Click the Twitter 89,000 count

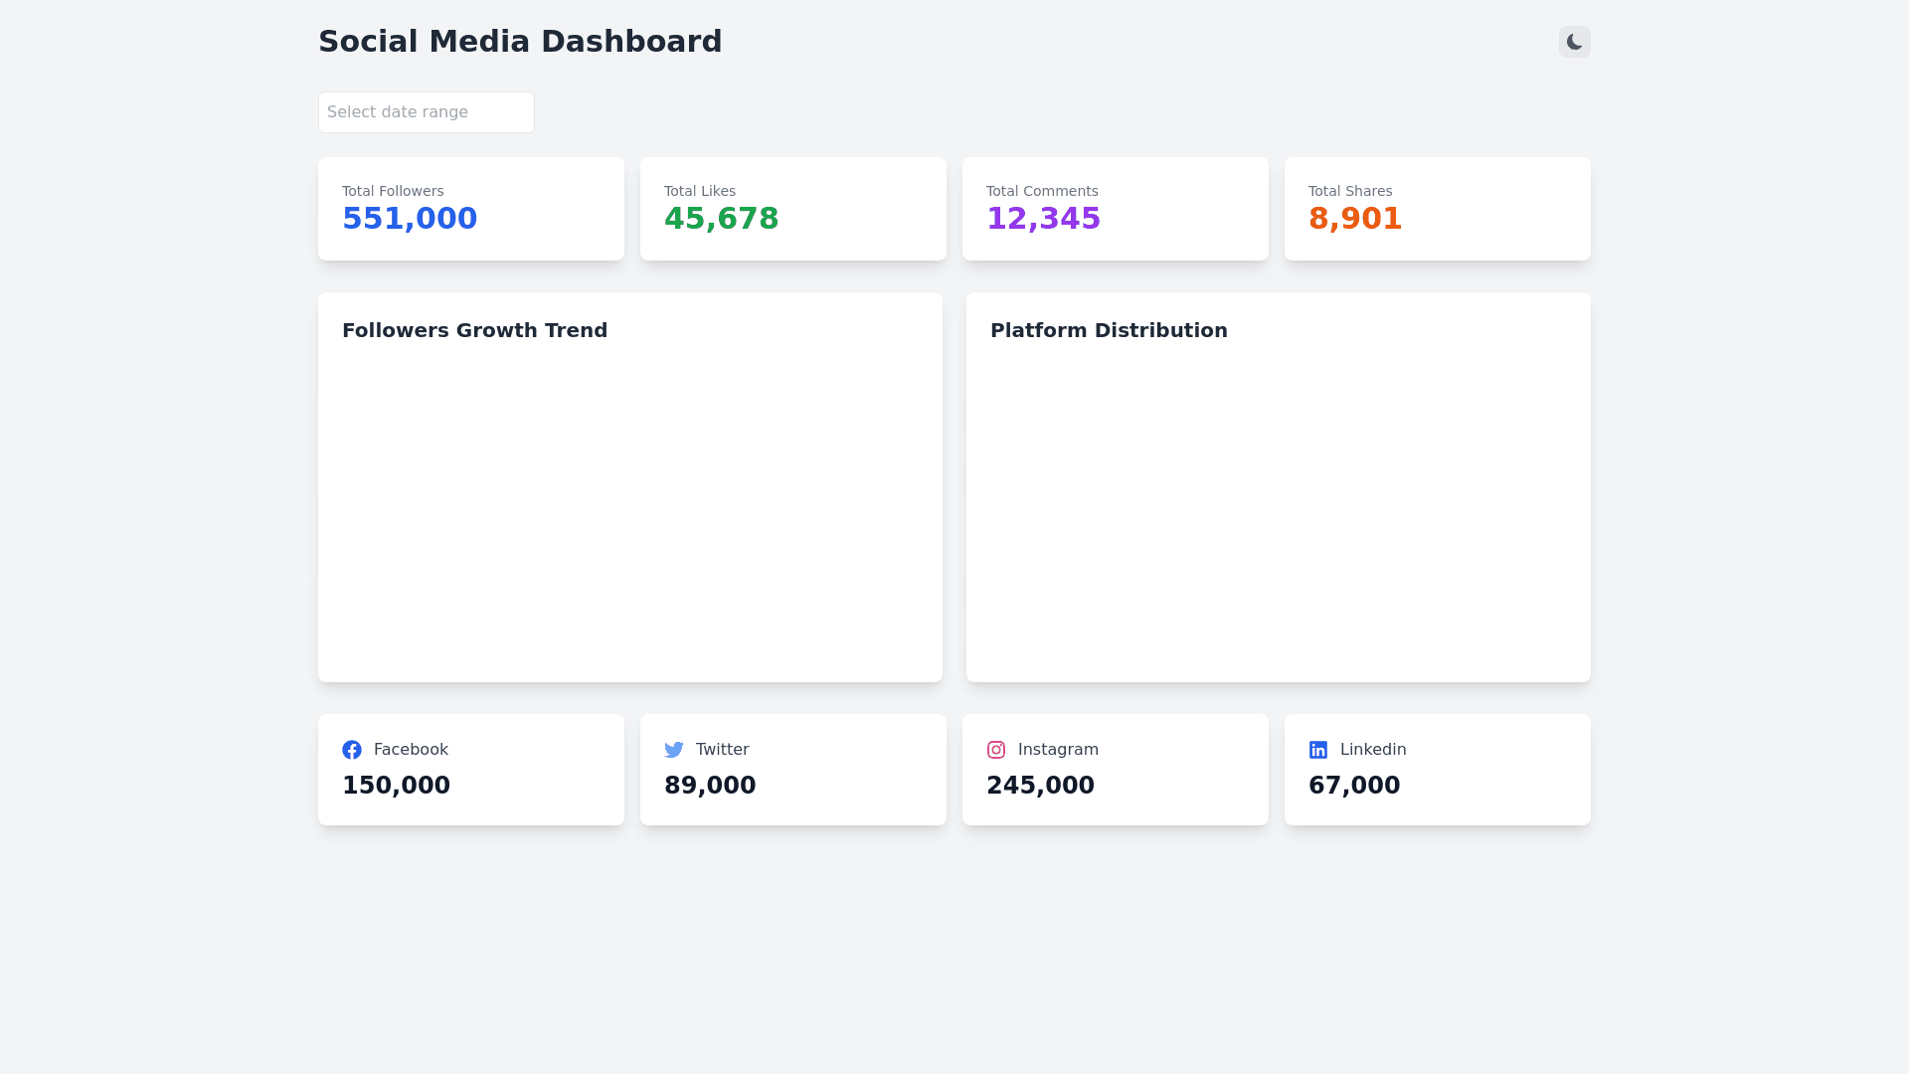pyautogui.click(x=710, y=786)
